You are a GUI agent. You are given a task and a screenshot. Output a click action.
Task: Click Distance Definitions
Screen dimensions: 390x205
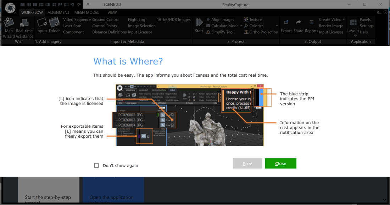click(110, 32)
